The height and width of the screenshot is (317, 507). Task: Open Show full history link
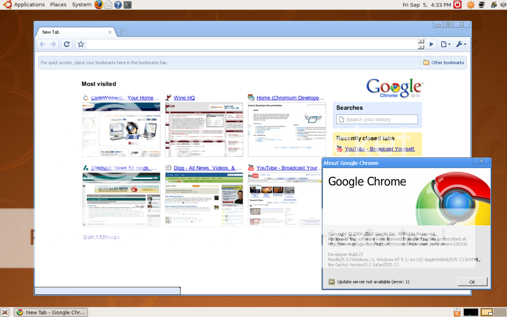pyautogui.click(x=101, y=236)
